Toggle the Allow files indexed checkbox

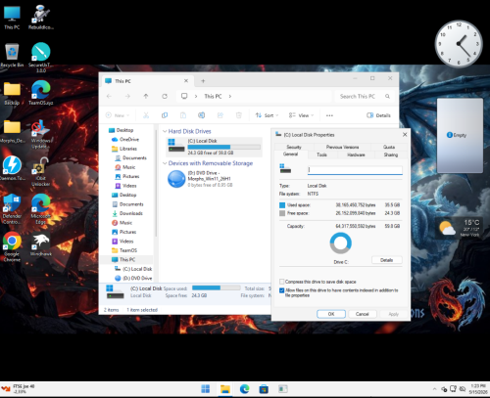(281, 290)
